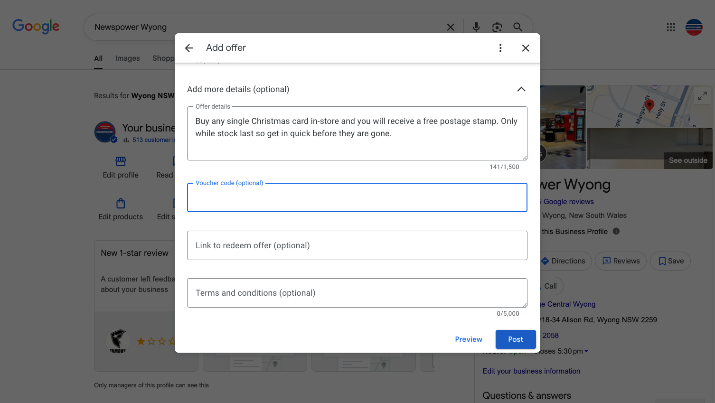Collapse the Add more details section
Image resolution: width=715 pixels, height=403 pixels.
521,89
